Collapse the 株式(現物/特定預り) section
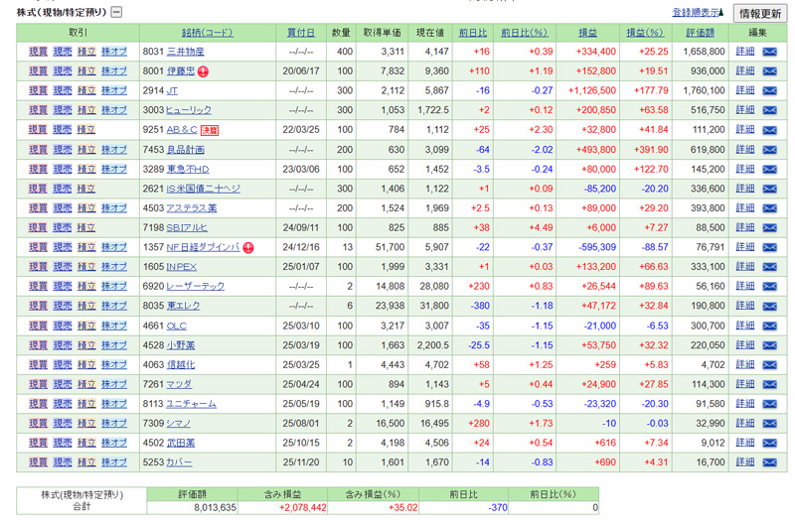The height and width of the screenshot is (524, 795). click(x=116, y=13)
